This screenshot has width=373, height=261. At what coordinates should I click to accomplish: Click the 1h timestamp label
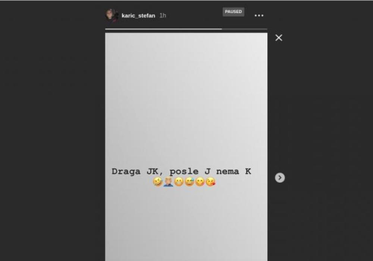(x=163, y=15)
